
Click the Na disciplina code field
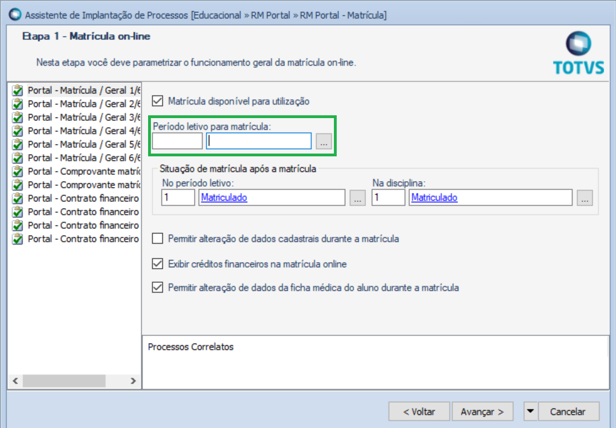388,197
